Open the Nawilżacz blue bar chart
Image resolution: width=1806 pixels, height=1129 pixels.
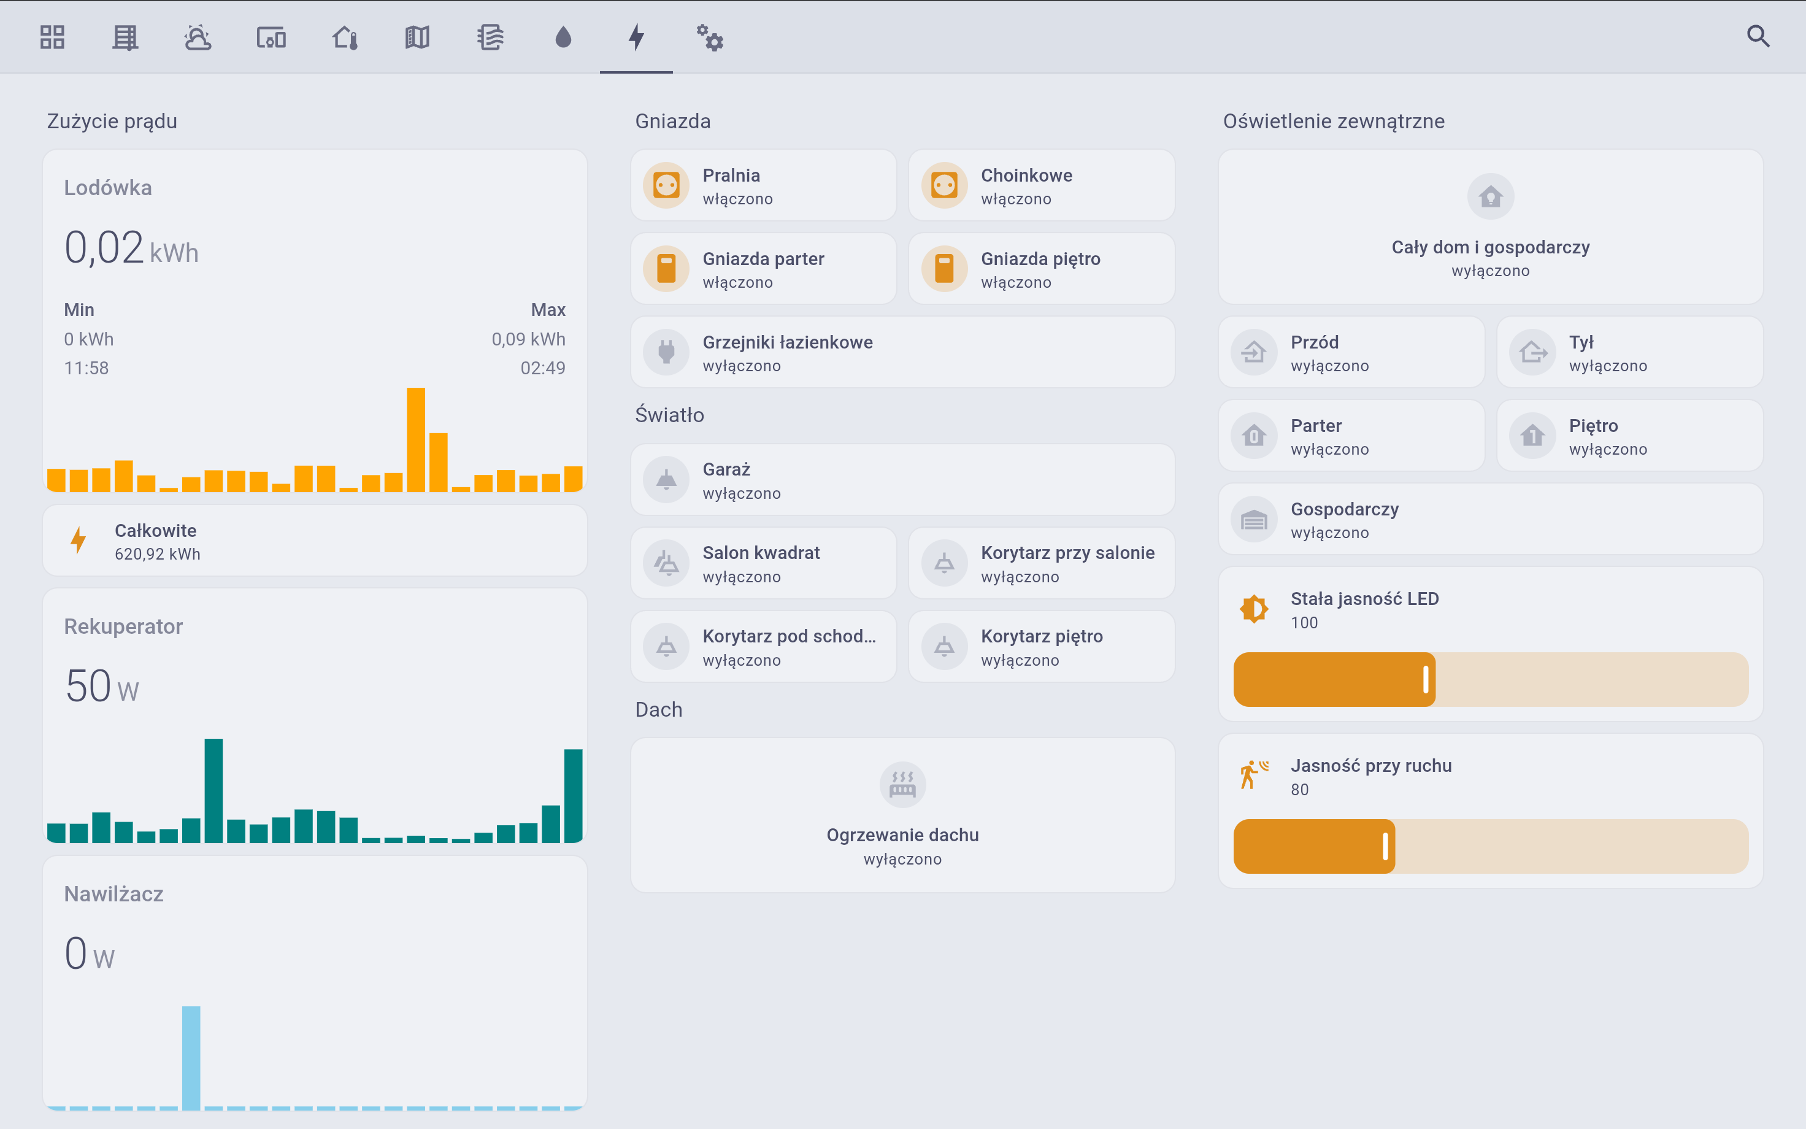315,1058
